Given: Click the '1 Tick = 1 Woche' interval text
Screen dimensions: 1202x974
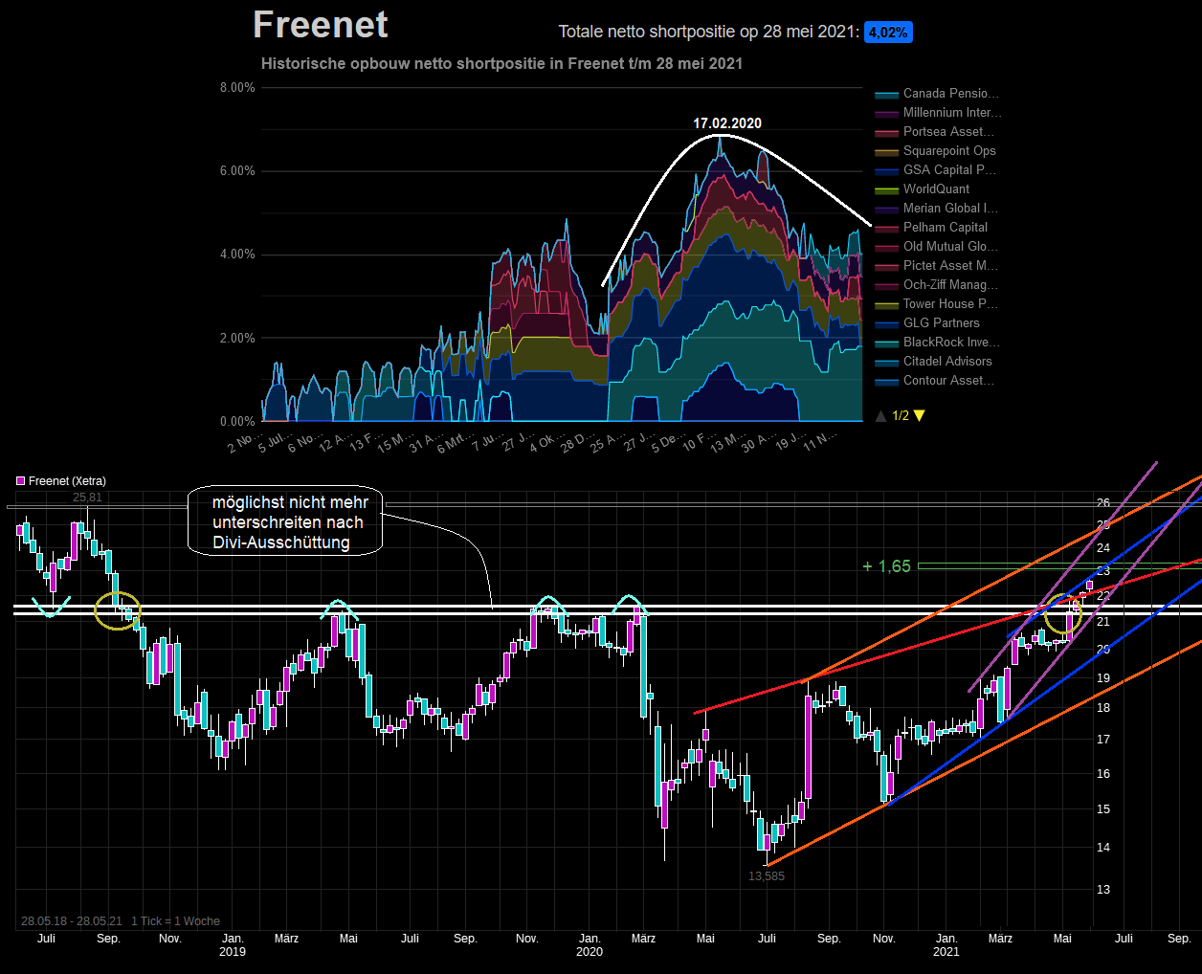Looking at the screenshot, I should coord(176,921).
